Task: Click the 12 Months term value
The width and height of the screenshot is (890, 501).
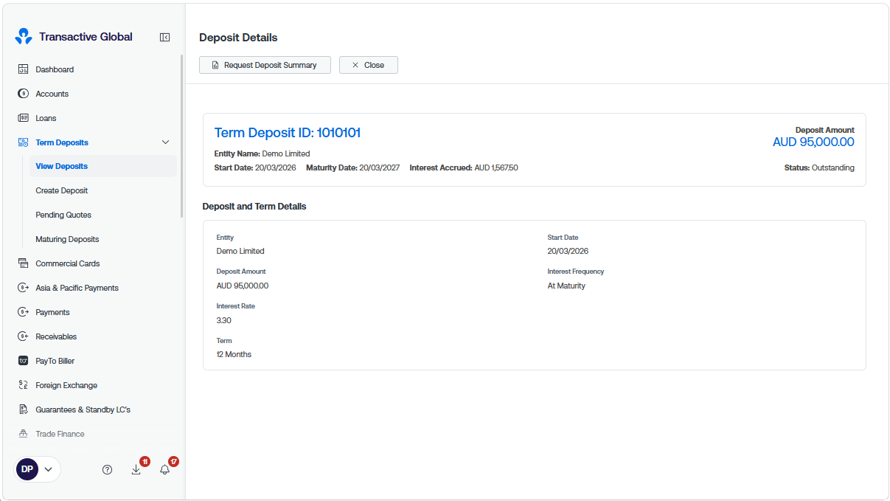Action: pyautogui.click(x=234, y=354)
